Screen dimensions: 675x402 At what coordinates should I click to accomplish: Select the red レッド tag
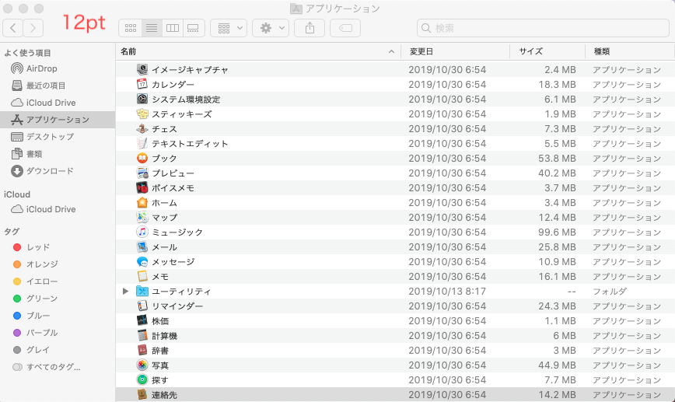37,247
